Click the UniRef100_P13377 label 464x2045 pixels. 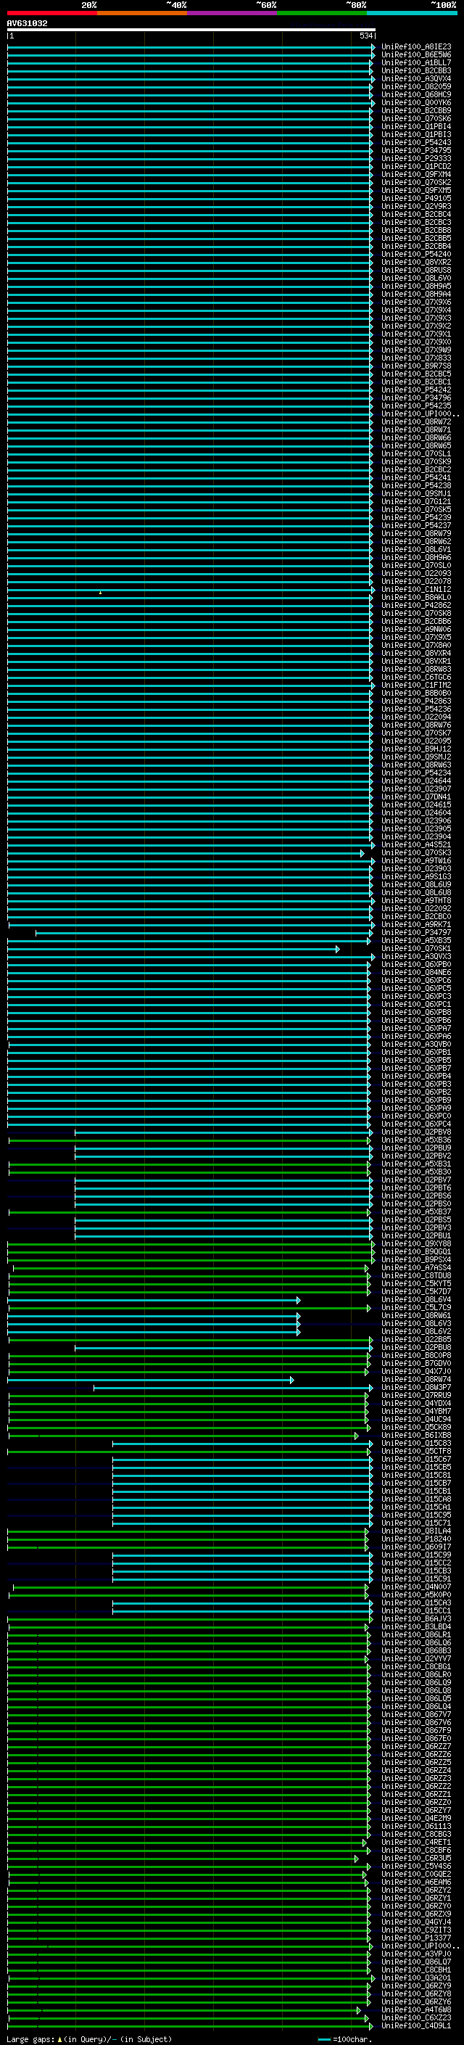[416, 1938]
